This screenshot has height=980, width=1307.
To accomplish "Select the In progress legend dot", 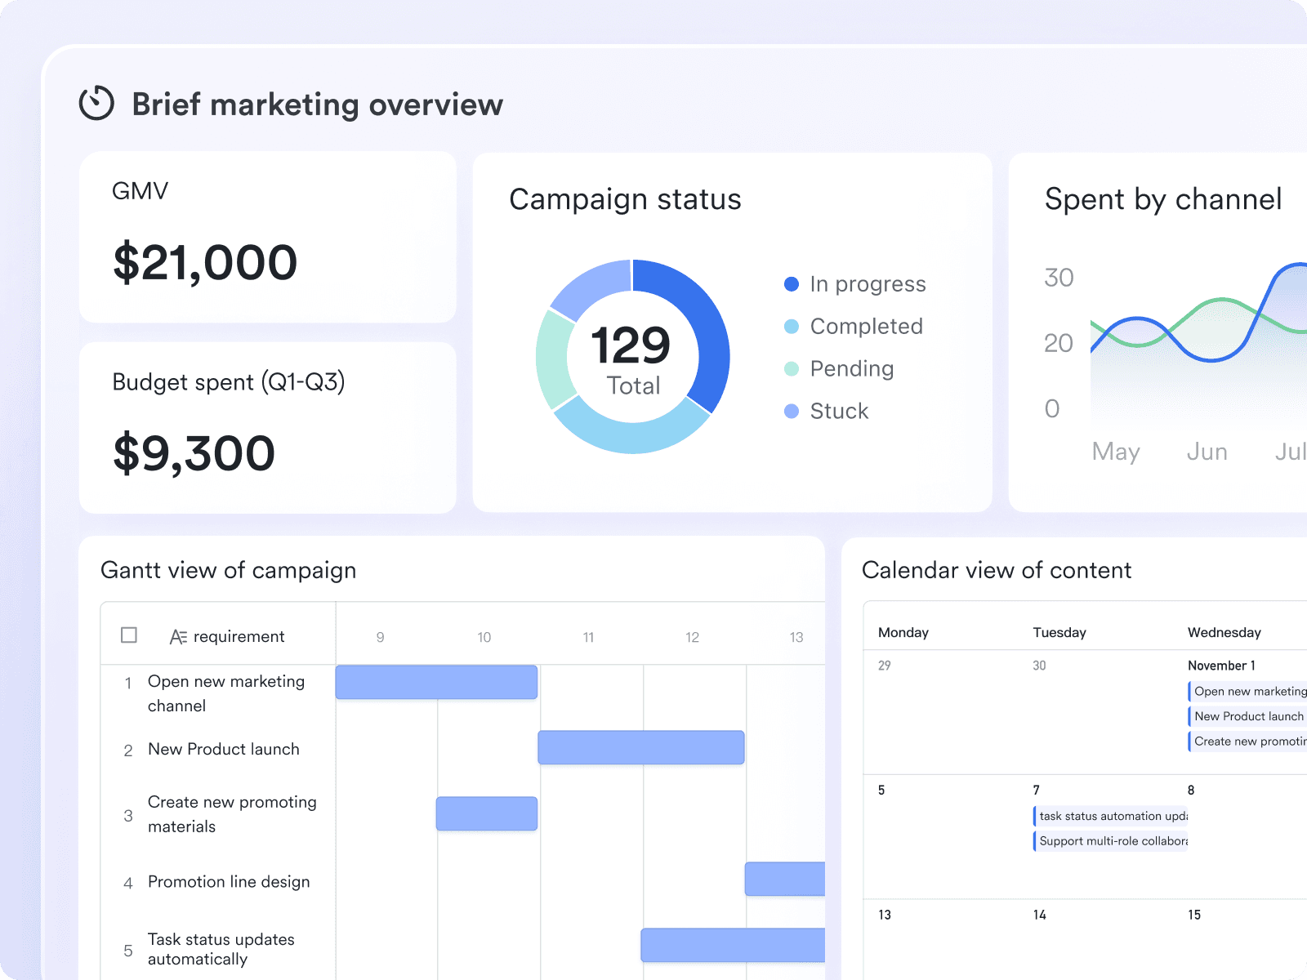I will point(792,284).
